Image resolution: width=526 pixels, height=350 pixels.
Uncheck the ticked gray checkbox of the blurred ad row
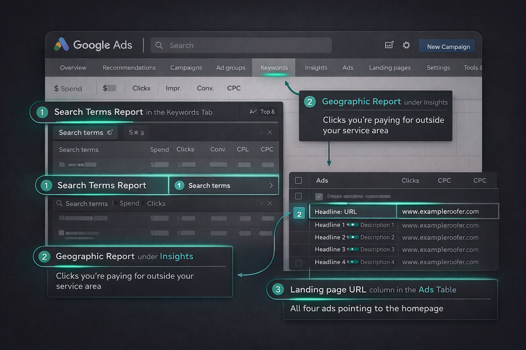[319, 197]
